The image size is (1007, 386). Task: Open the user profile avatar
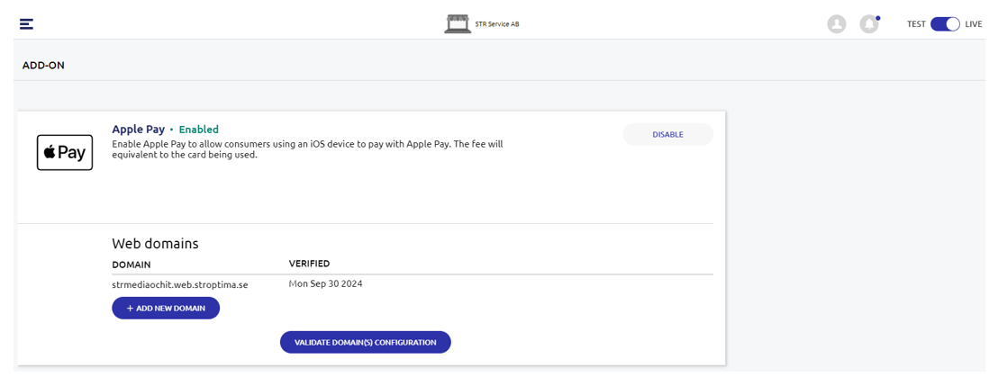click(836, 24)
